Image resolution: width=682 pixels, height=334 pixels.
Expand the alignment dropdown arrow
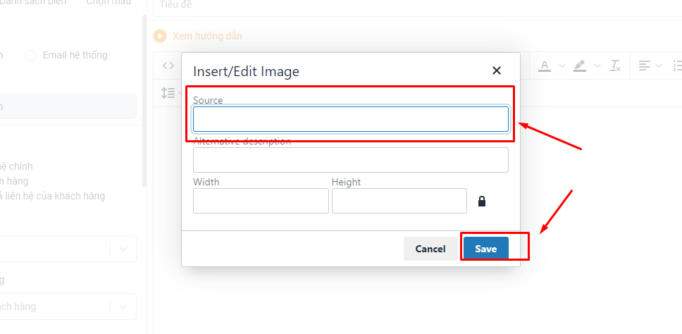[659, 66]
